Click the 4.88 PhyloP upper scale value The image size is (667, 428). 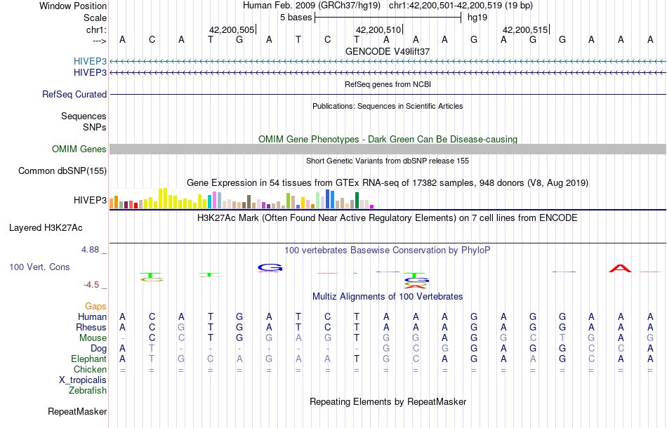[90, 250]
